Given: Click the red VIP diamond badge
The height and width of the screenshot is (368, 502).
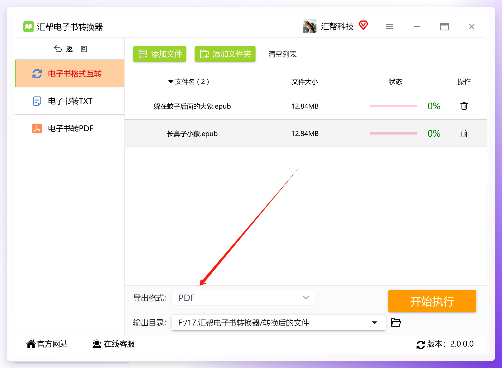Looking at the screenshot, I should 363,25.
